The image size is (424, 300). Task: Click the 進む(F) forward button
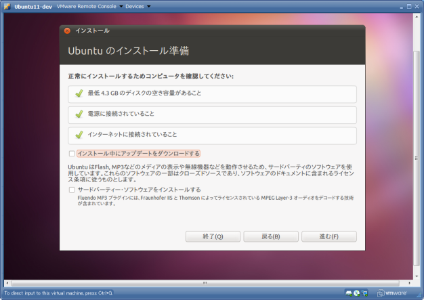(329, 236)
